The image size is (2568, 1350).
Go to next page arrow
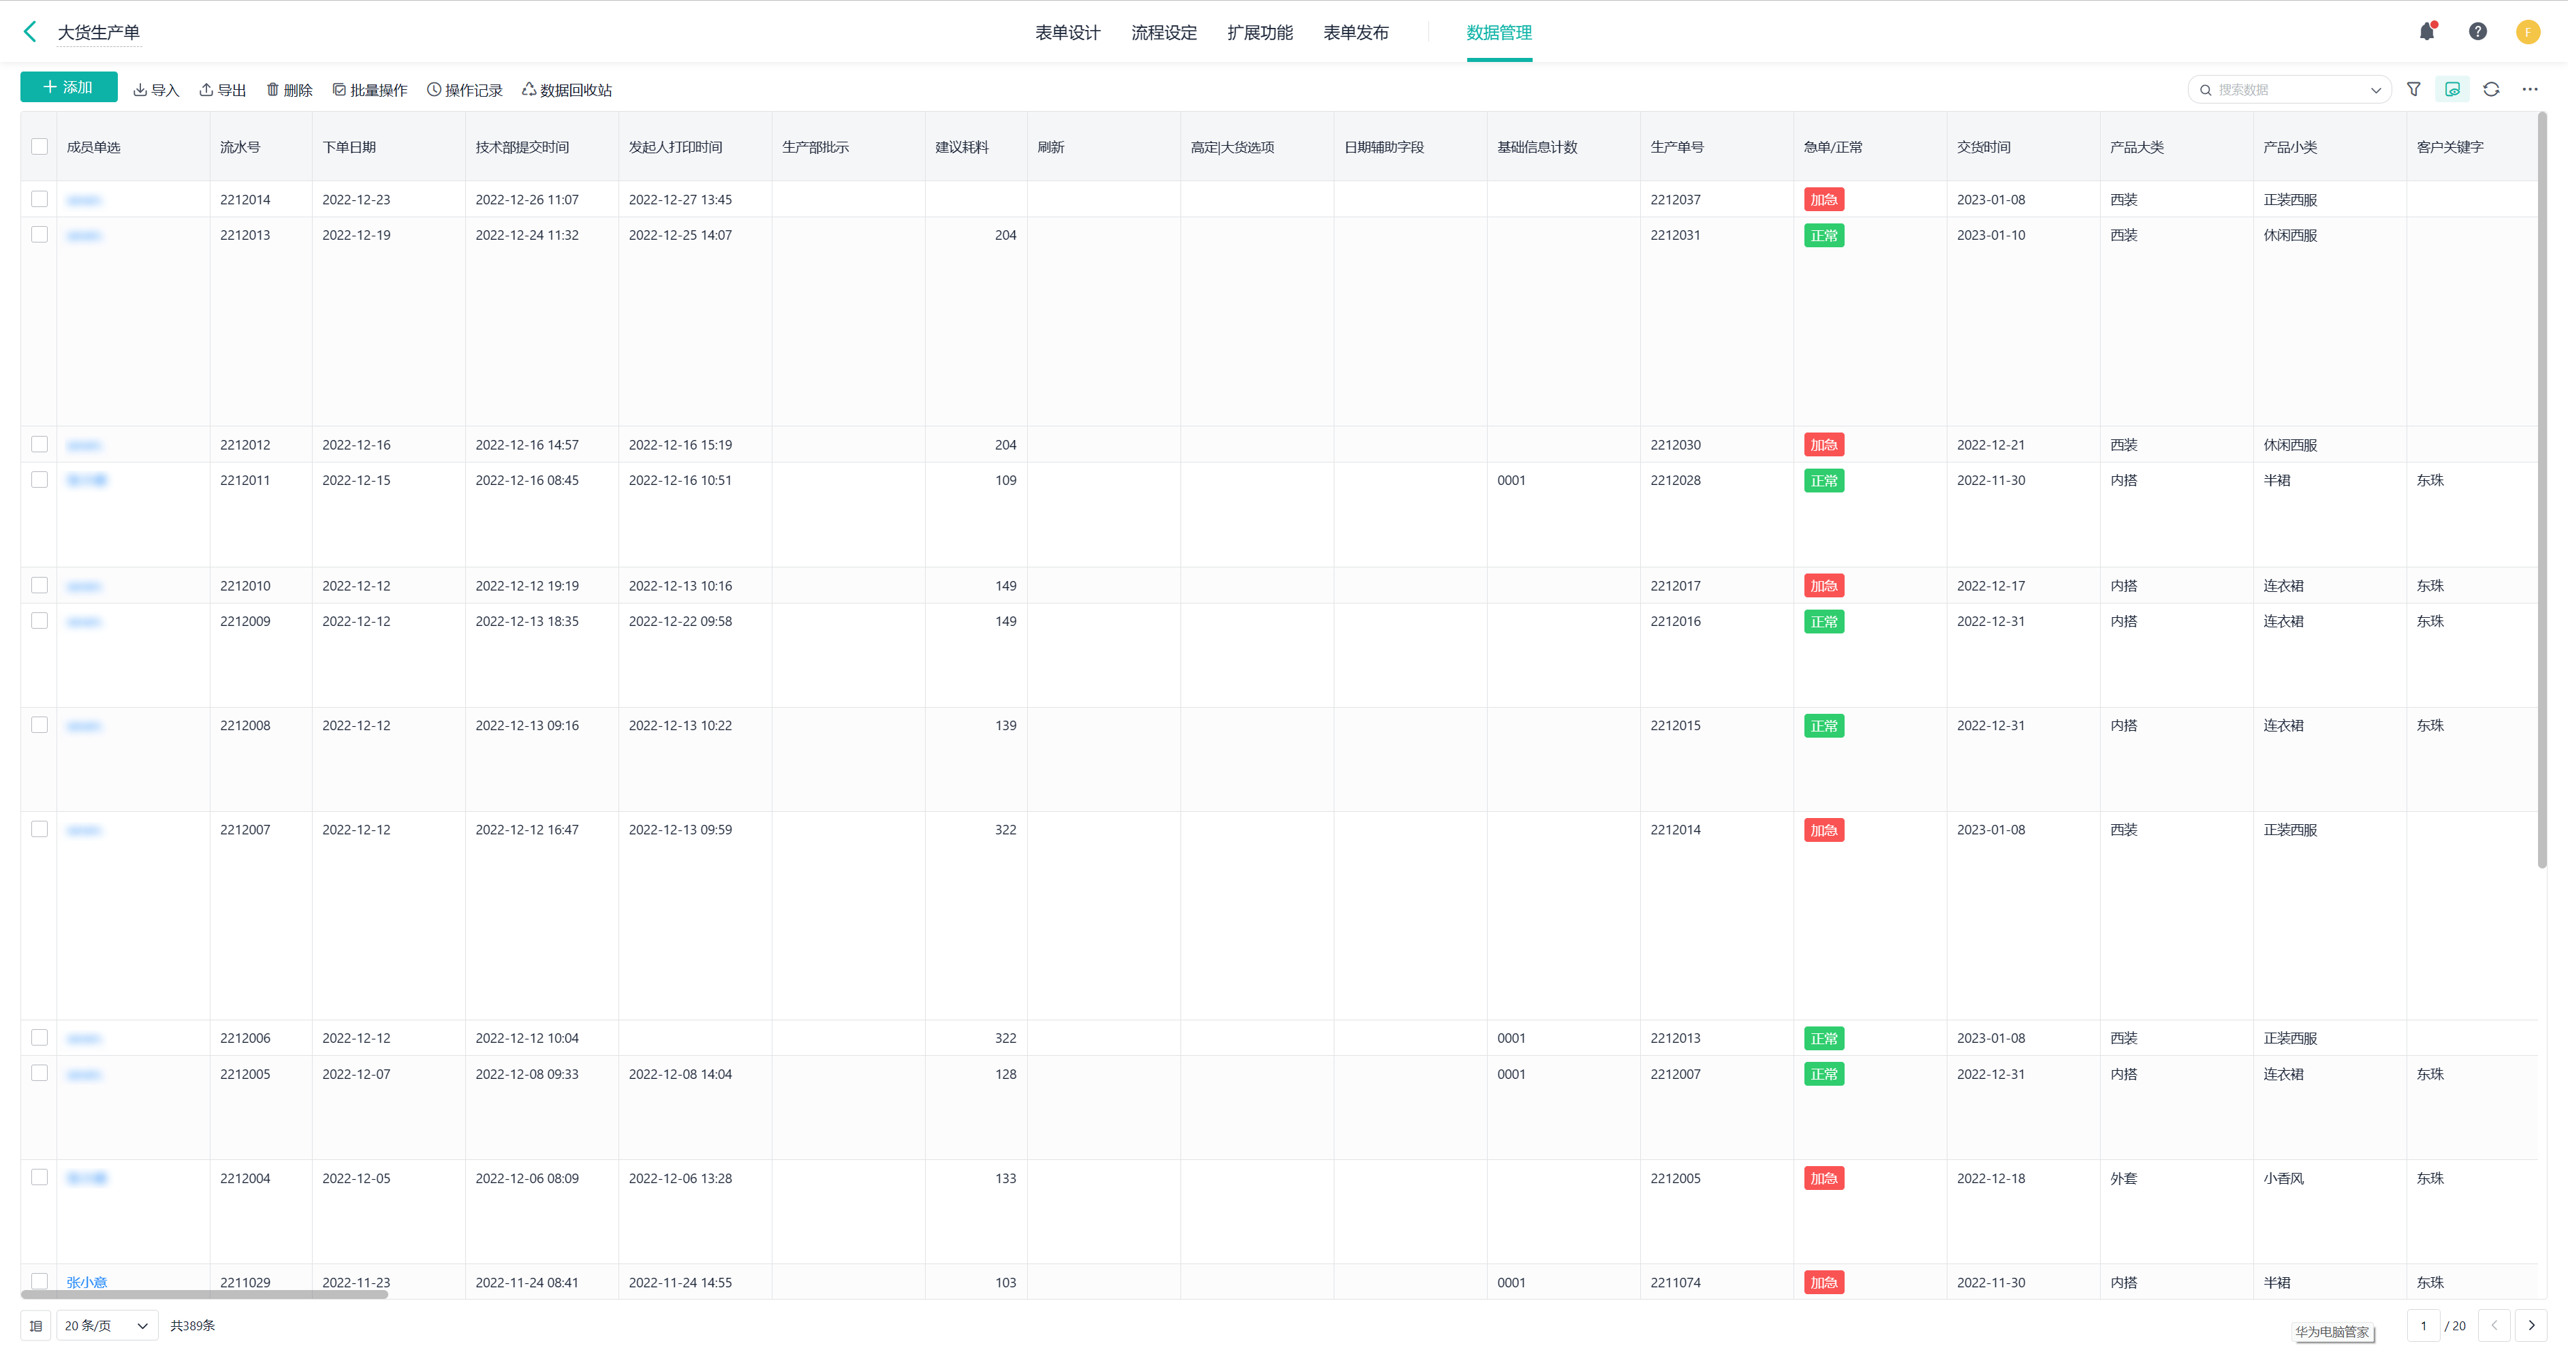pos(2531,1325)
